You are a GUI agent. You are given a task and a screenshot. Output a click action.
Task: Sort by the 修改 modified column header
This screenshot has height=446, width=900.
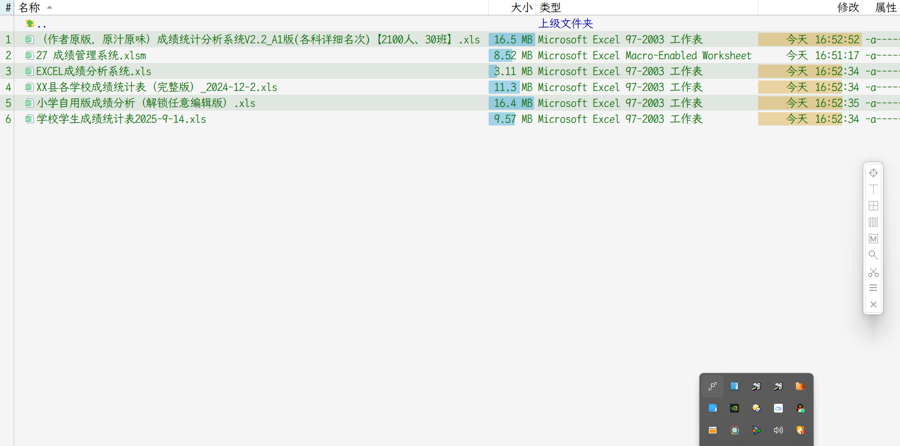point(847,8)
